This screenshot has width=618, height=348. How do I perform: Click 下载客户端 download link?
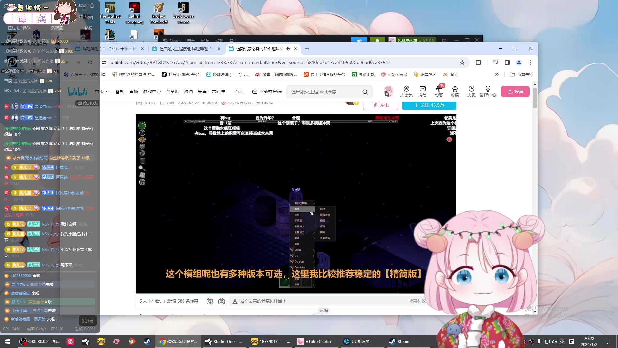click(267, 92)
